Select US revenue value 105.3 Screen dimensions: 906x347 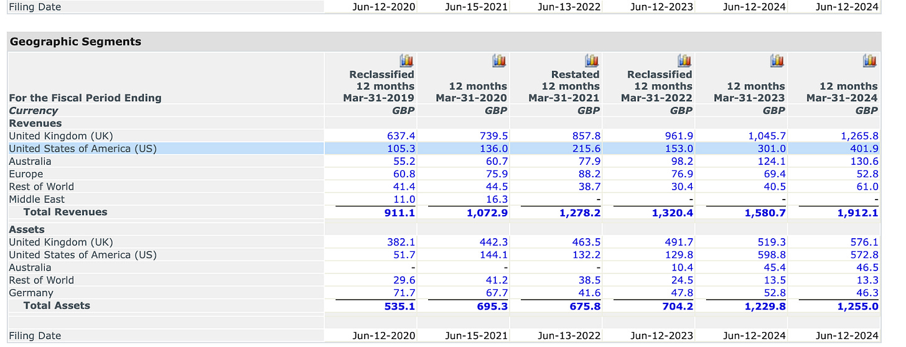tap(401, 149)
